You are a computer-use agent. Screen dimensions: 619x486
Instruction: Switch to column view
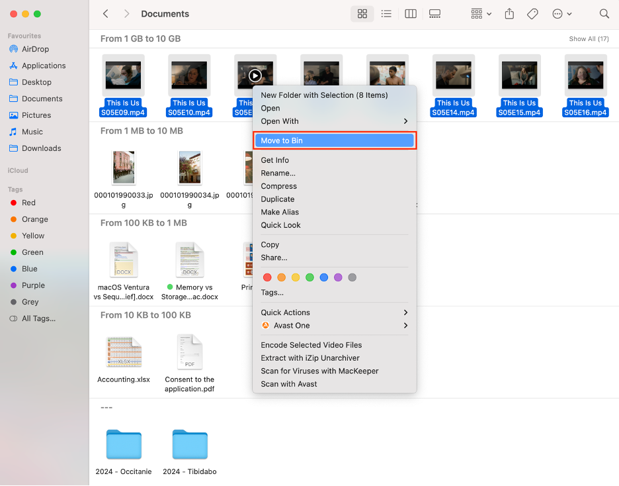(x=410, y=13)
